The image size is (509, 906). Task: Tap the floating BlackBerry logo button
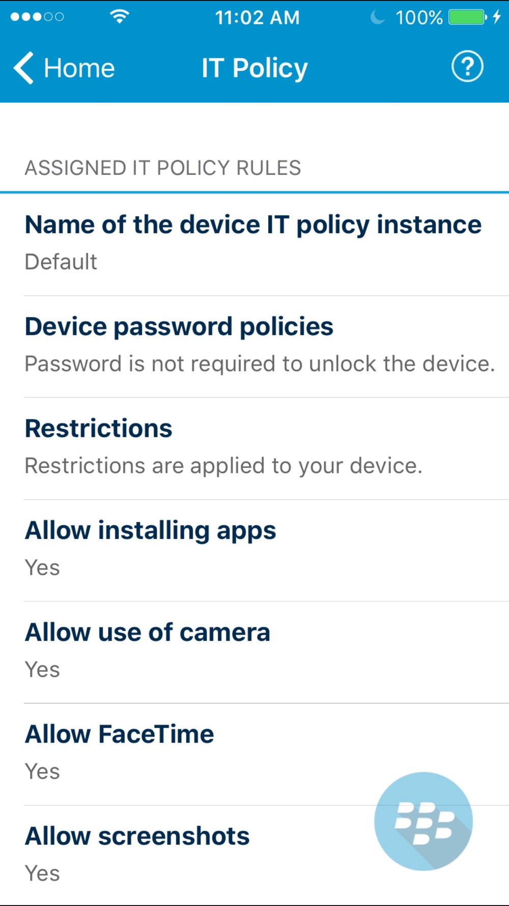point(423,821)
